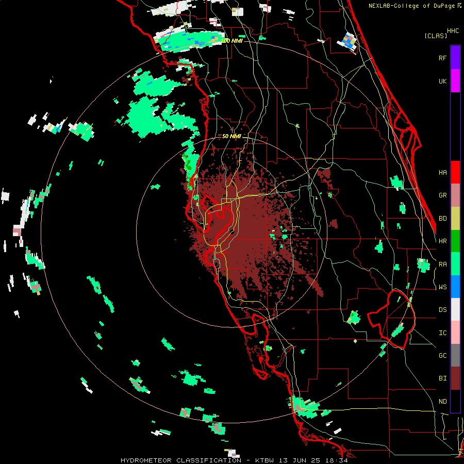This screenshot has height=464, width=464.
Task: Click the 'WS' legend label
Action: 442,287
